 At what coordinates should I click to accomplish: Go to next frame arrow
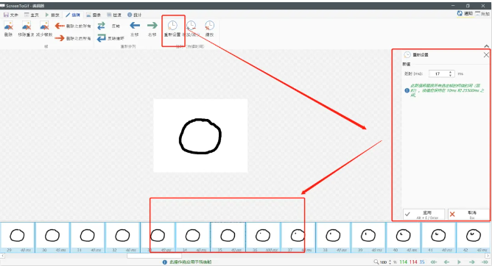(x=471, y=262)
